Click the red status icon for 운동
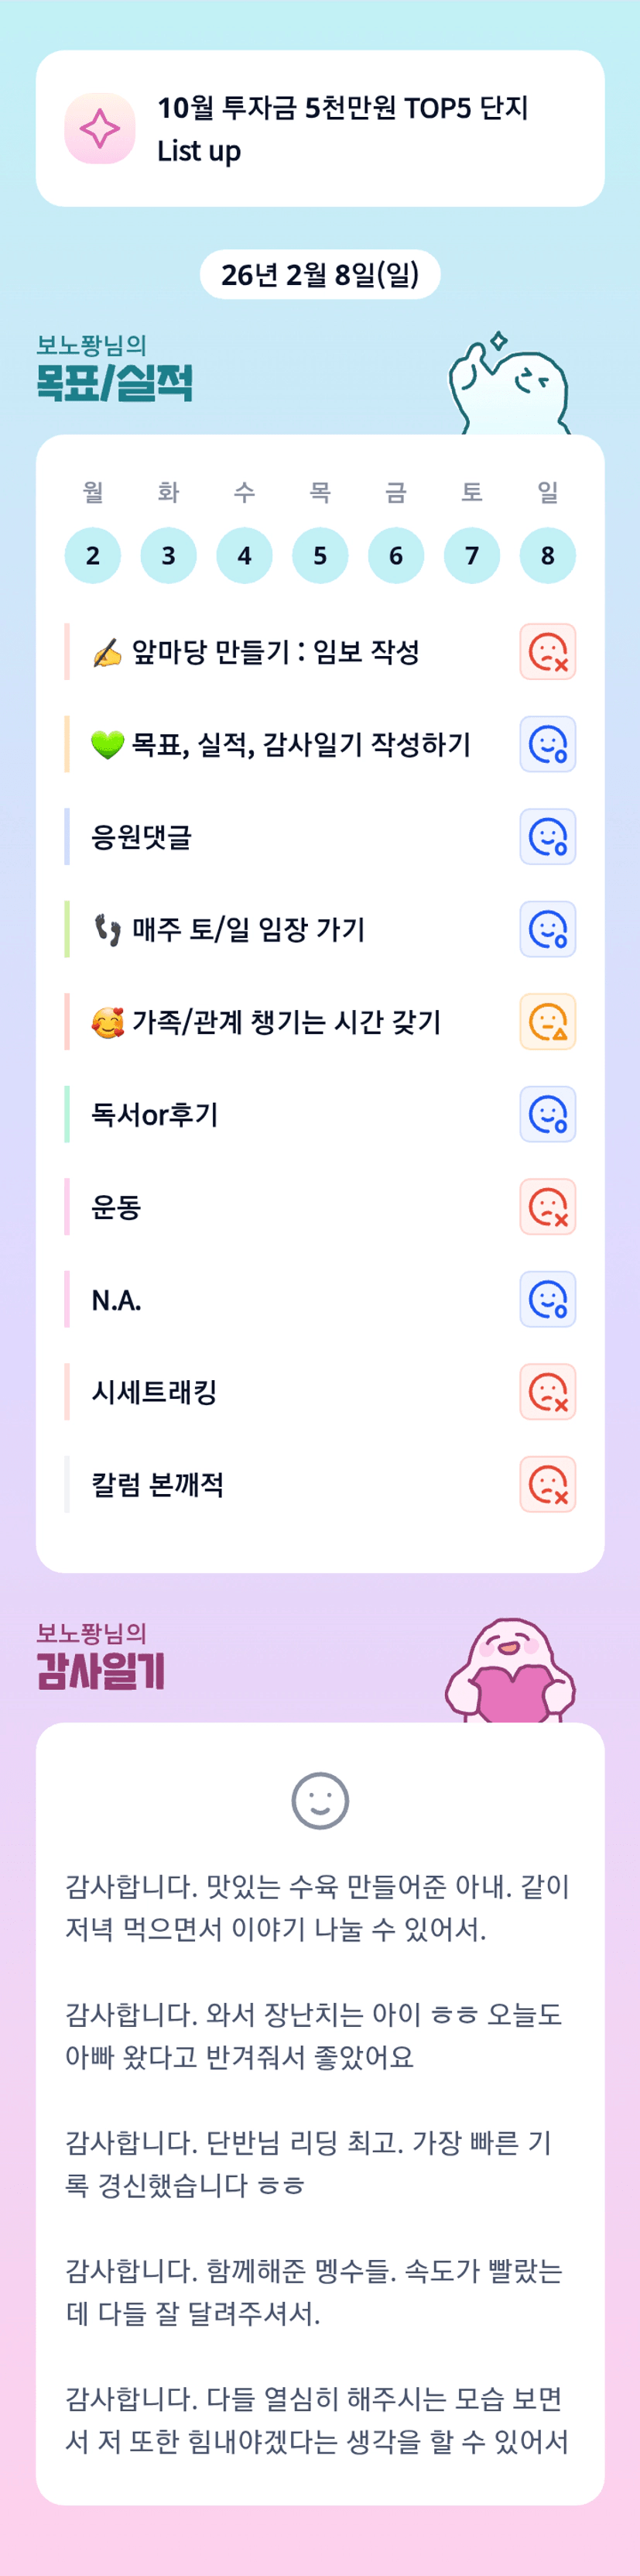640x2576 pixels. [547, 1207]
